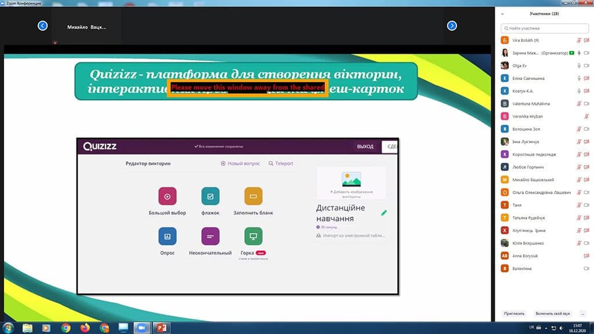Click Заполнить бланк question type icon

pos(253,197)
